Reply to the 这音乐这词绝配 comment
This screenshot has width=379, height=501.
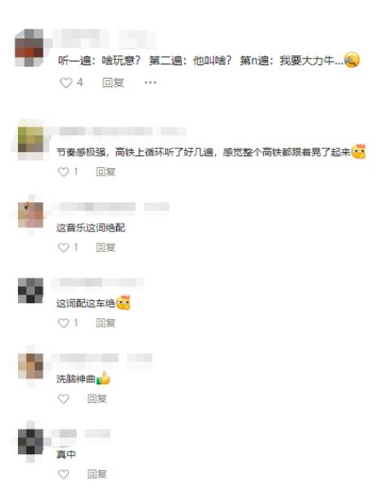click(x=106, y=248)
